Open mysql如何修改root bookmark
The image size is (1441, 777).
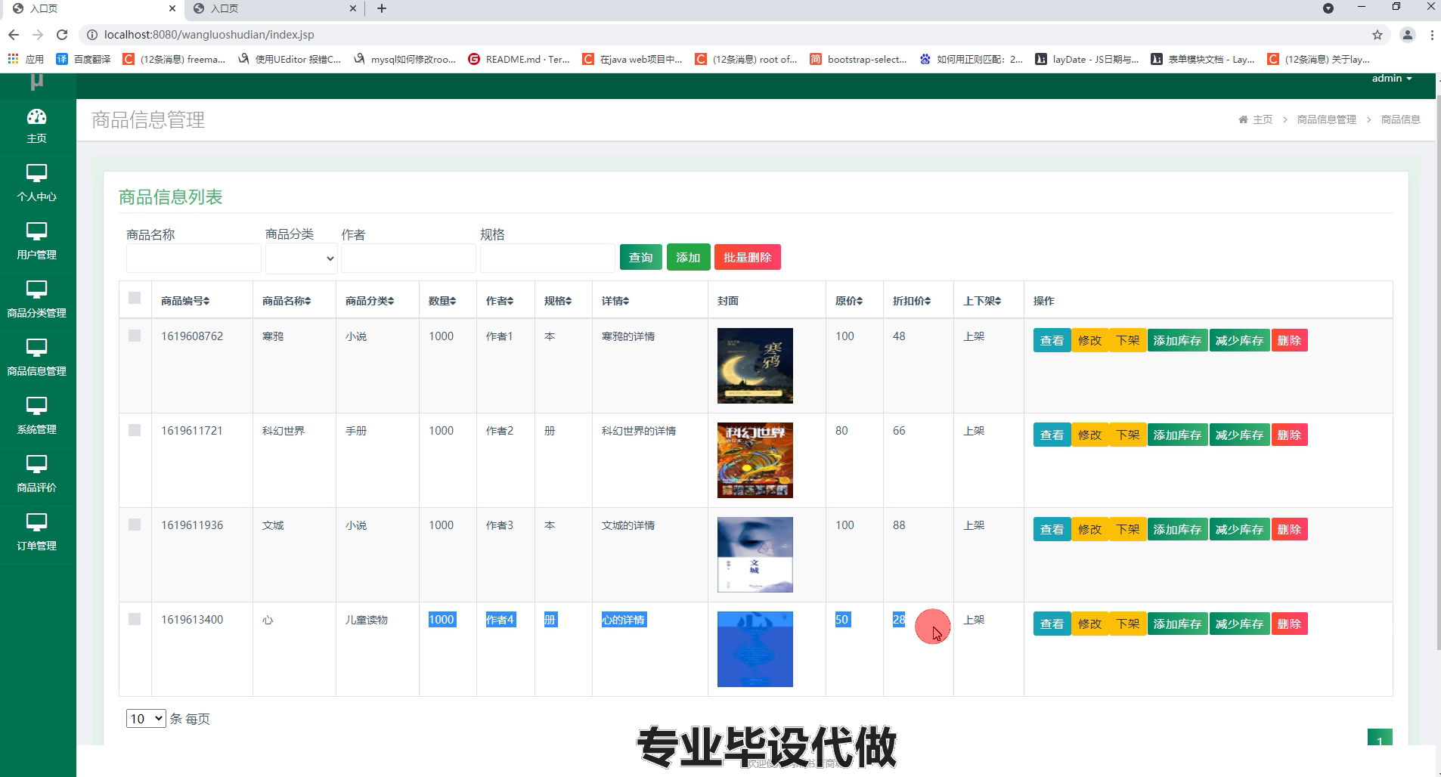(x=405, y=59)
